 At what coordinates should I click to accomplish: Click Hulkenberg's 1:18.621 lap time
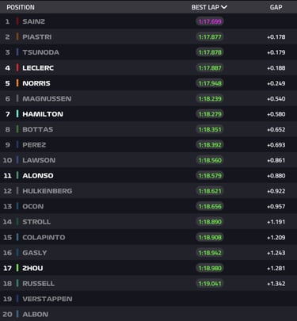[210, 191]
